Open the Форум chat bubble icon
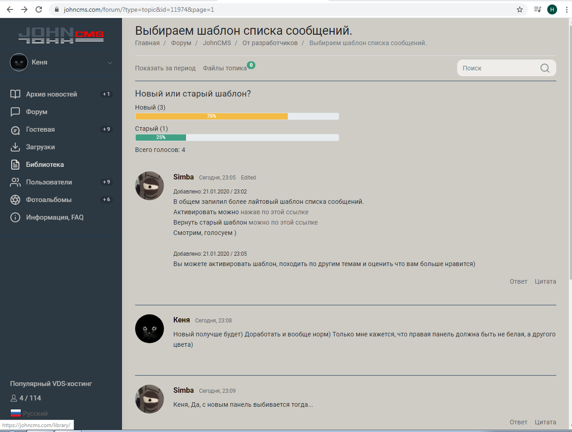Image resolution: width=572 pixels, height=432 pixels. [15, 112]
